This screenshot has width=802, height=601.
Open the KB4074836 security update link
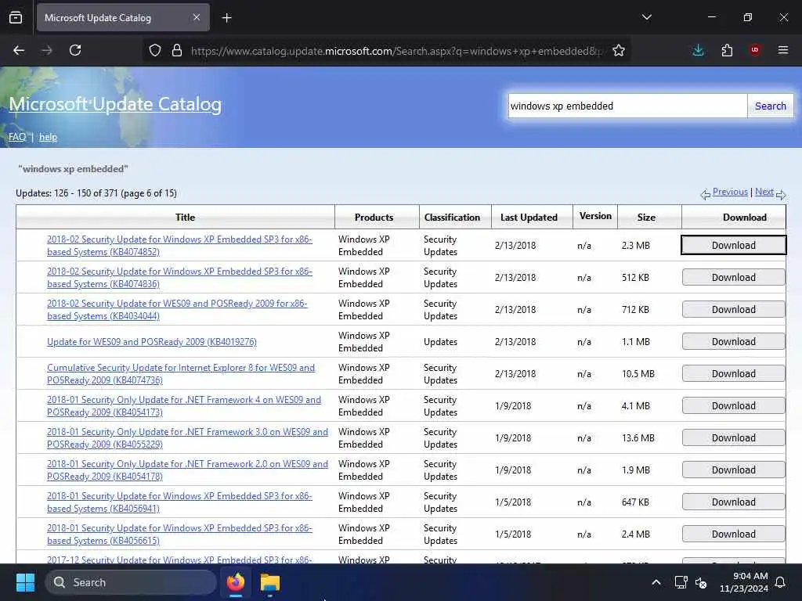[179, 278]
